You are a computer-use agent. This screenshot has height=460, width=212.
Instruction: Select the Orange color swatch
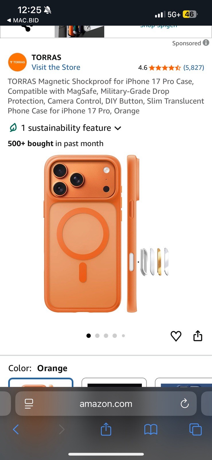pos(41,382)
